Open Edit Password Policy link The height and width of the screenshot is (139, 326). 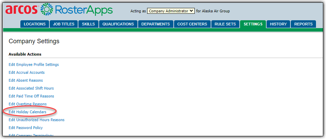(x=26, y=128)
